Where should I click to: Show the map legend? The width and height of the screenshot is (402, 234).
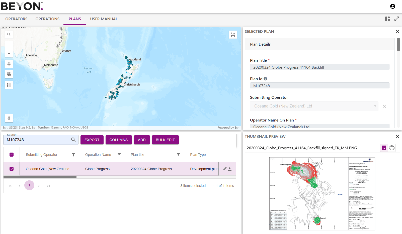click(x=9, y=84)
